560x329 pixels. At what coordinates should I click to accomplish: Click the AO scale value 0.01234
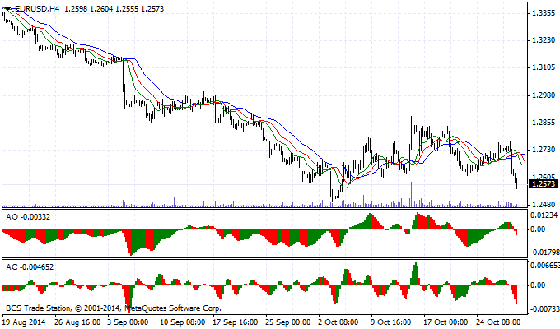click(x=544, y=215)
